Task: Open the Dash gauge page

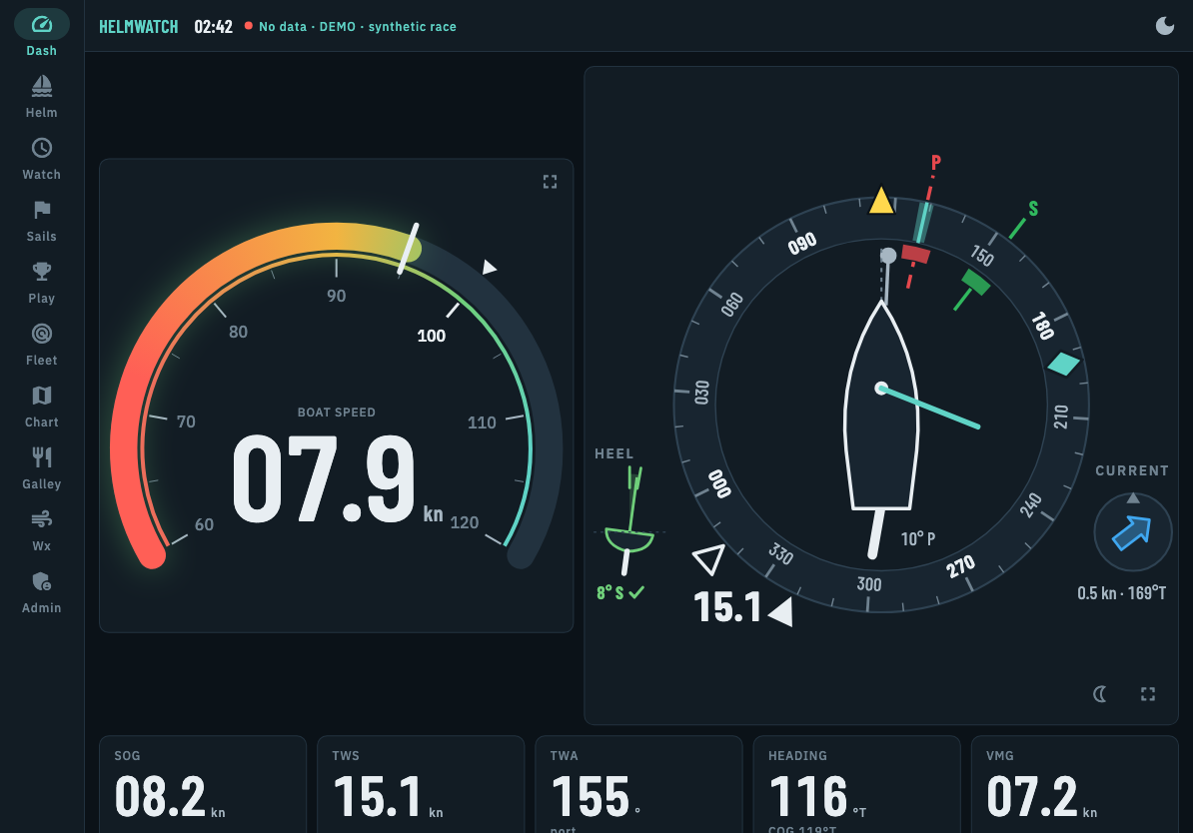Action: (41, 34)
